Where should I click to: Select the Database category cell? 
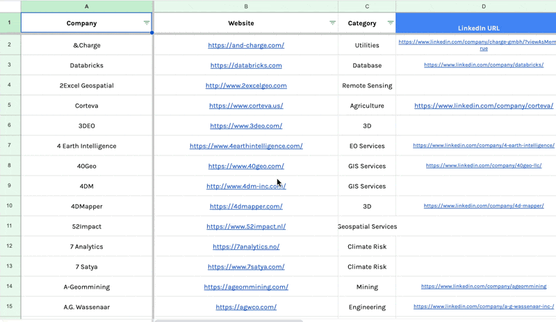pos(367,65)
